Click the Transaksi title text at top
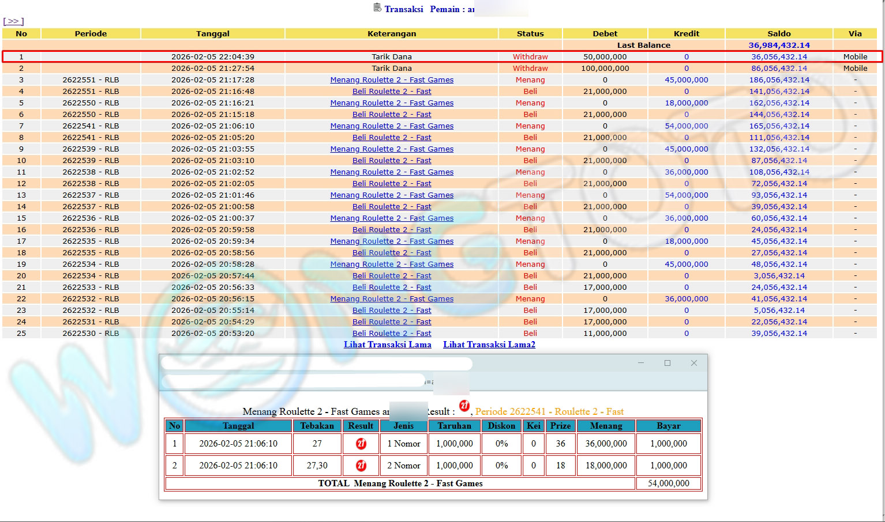The height and width of the screenshot is (522, 885). pyautogui.click(x=404, y=9)
